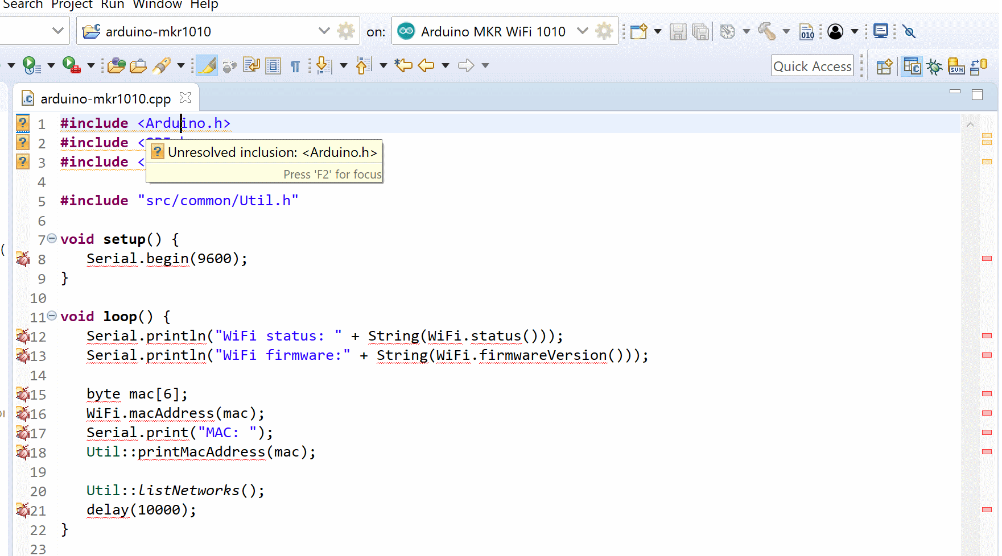Click the Last Edit Location arrow

coord(403,65)
